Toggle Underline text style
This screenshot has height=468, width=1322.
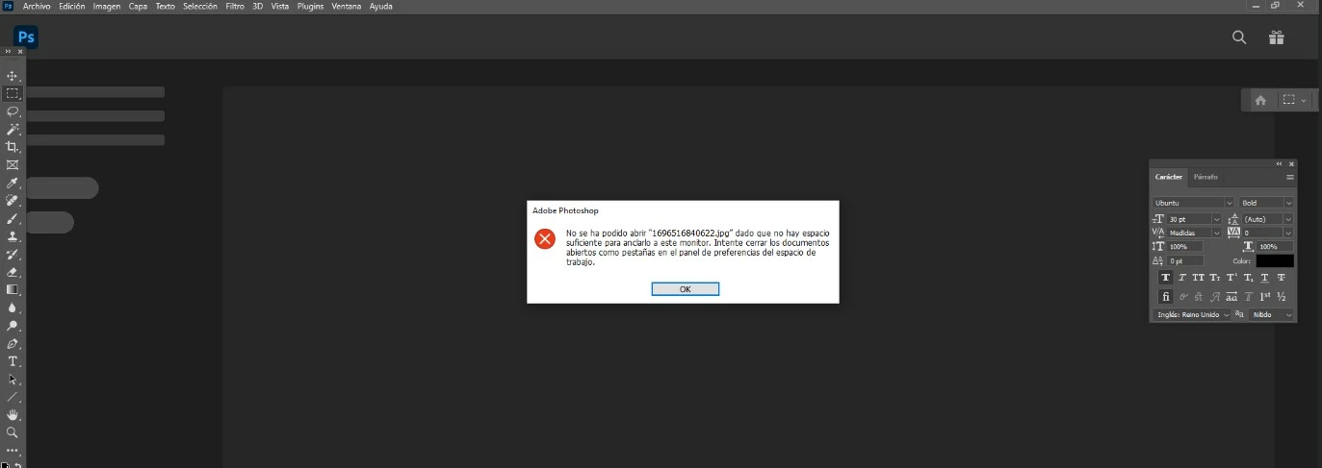[x=1264, y=278]
